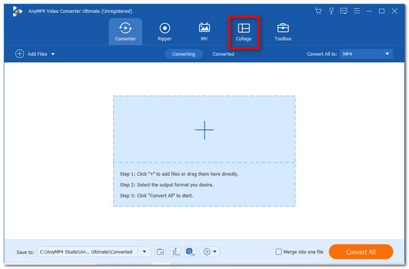Click the 'Save to:' label
409x269 pixels.
25,252
